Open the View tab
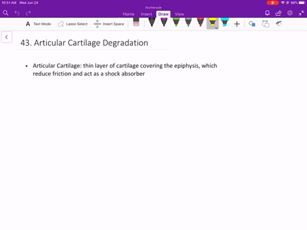 point(179,14)
